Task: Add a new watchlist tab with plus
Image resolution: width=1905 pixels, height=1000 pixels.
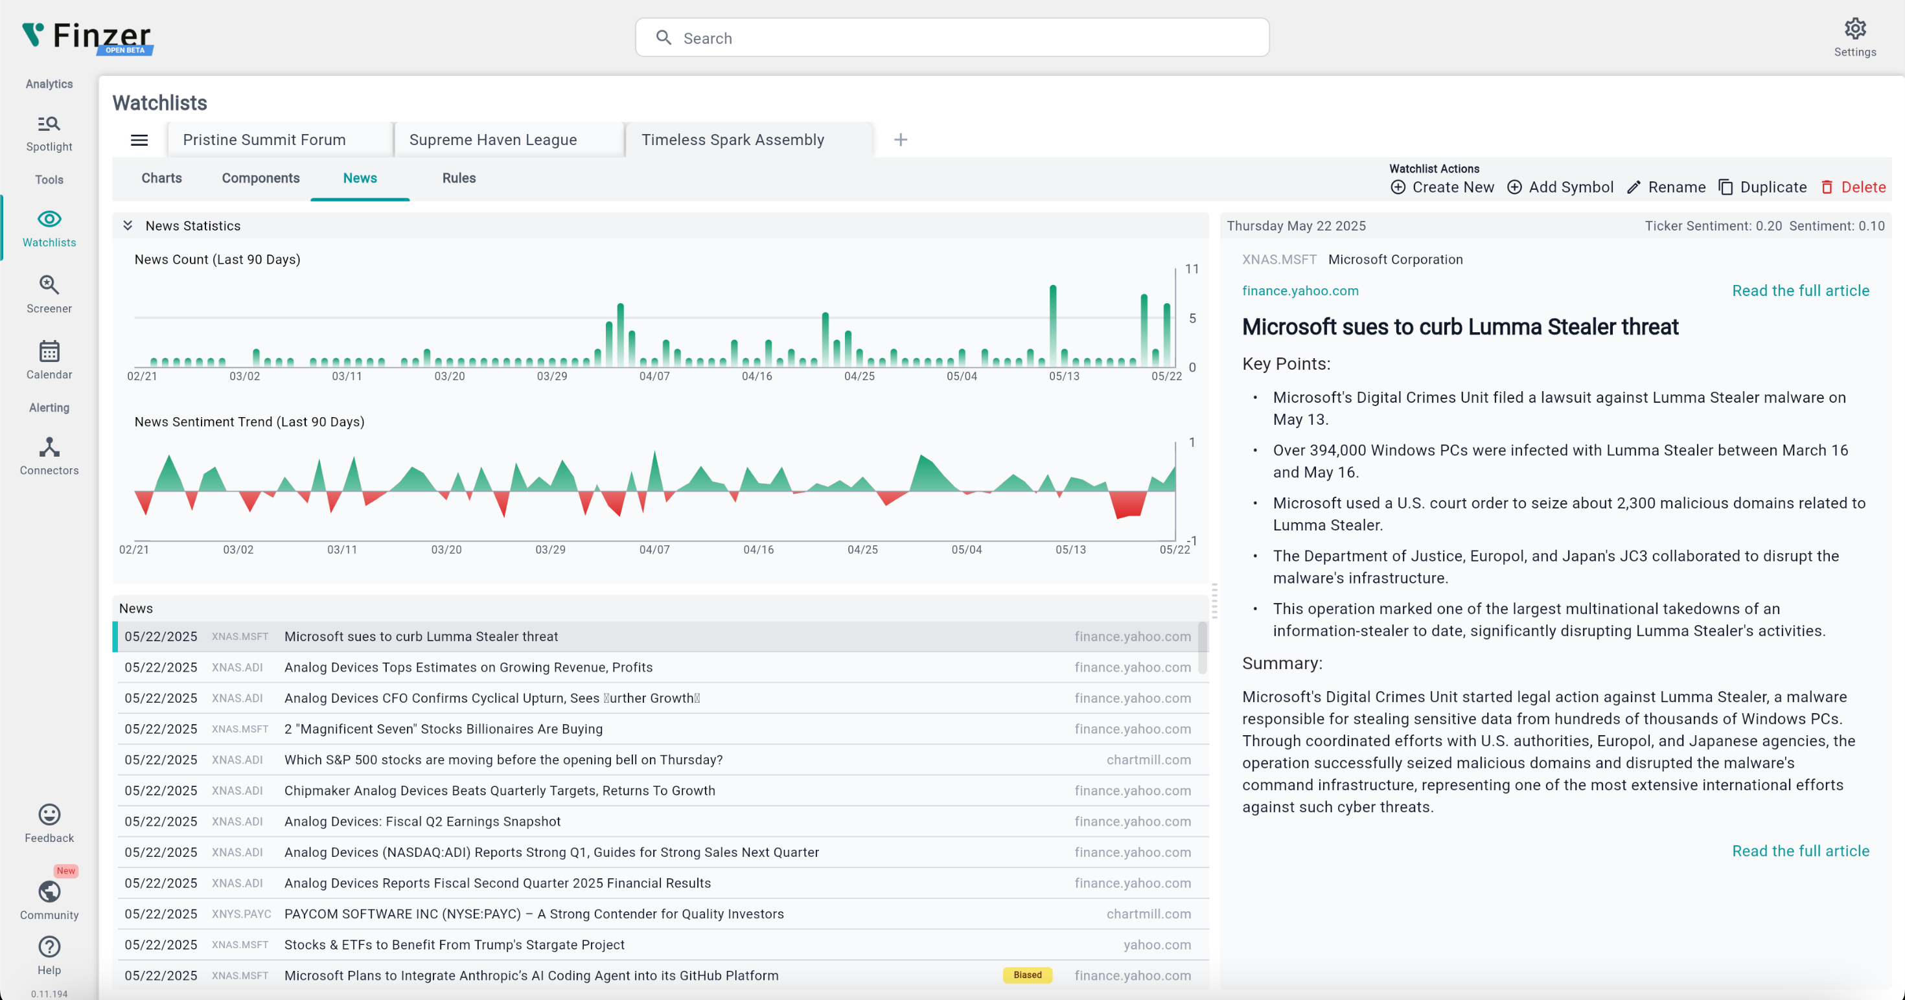Action: point(900,140)
